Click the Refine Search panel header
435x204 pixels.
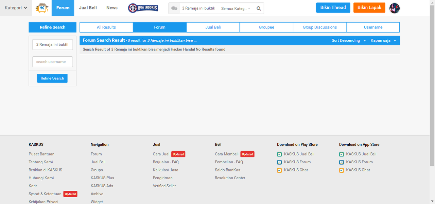pos(52,27)
